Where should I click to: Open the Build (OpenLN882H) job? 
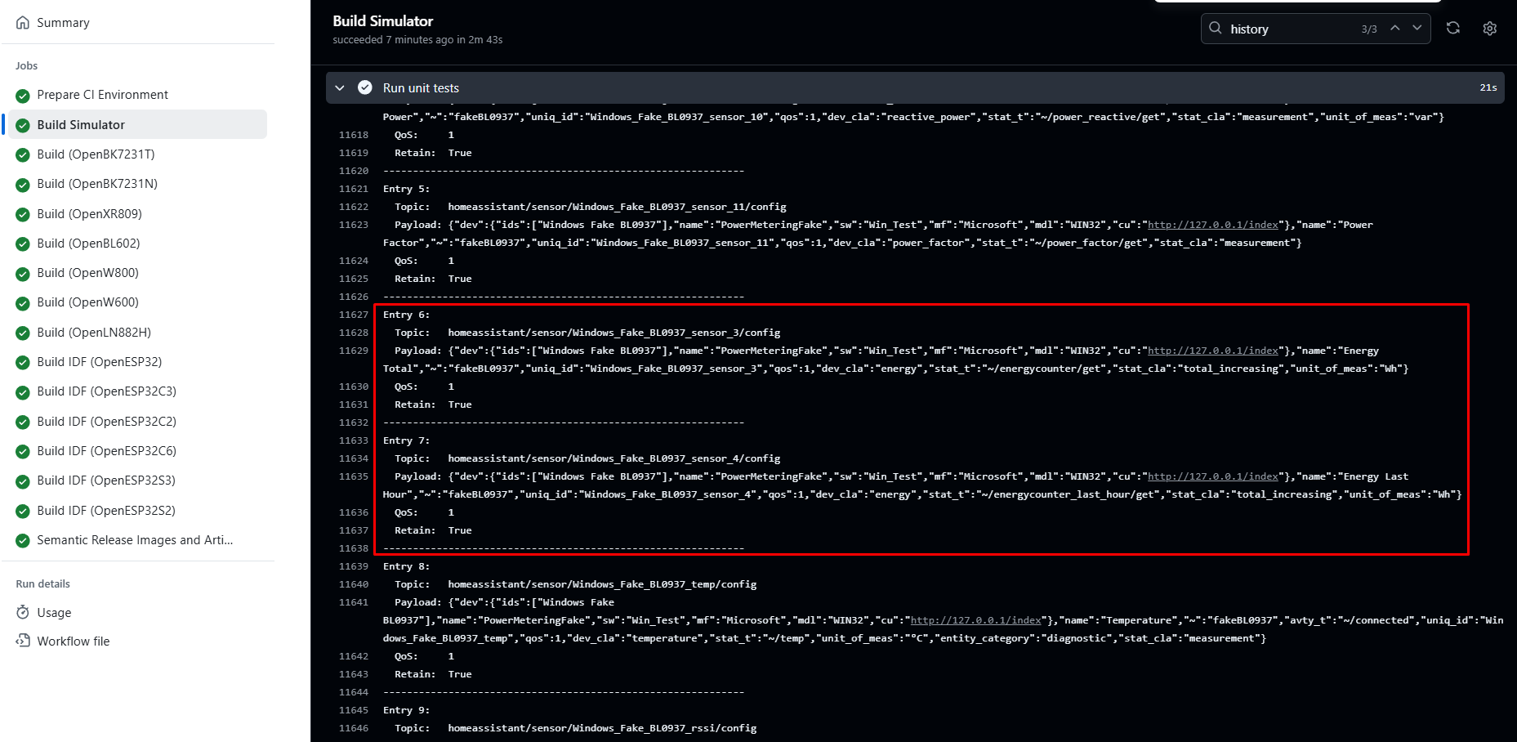coord(94,333)
